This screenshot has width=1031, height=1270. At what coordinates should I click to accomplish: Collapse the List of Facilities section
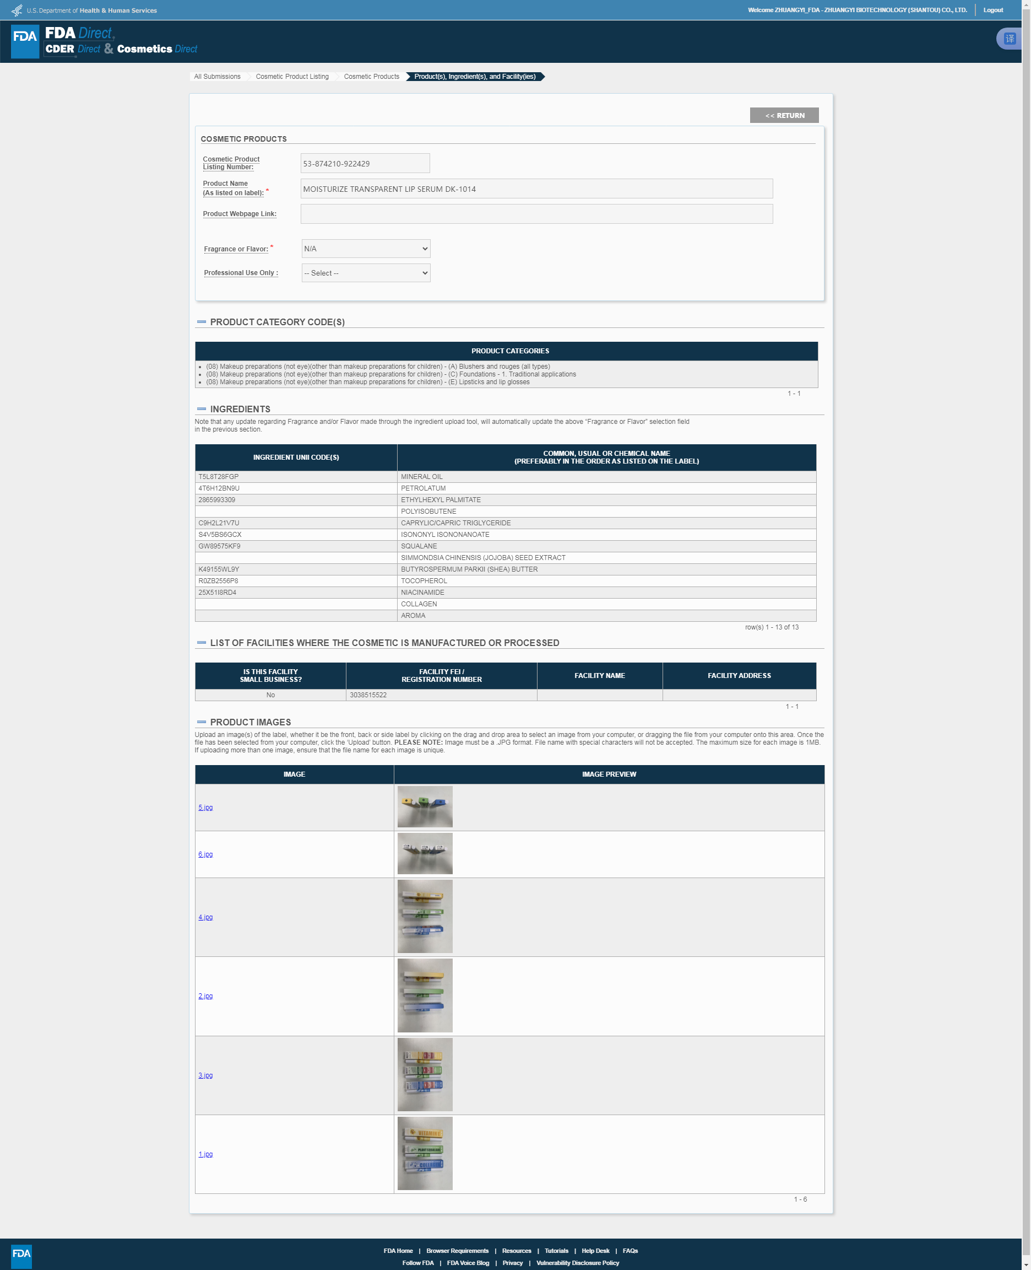(202, 642)
